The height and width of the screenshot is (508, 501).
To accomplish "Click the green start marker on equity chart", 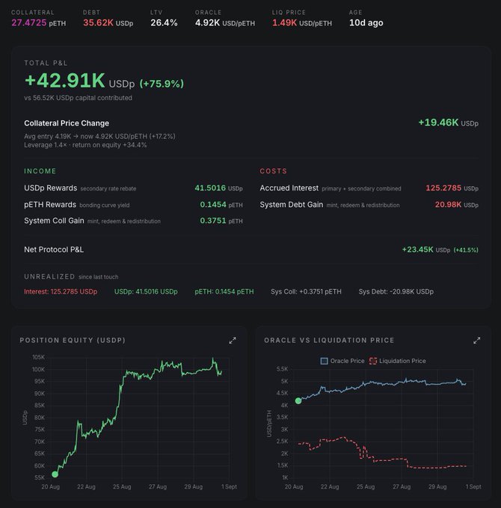I will (55, 474).
